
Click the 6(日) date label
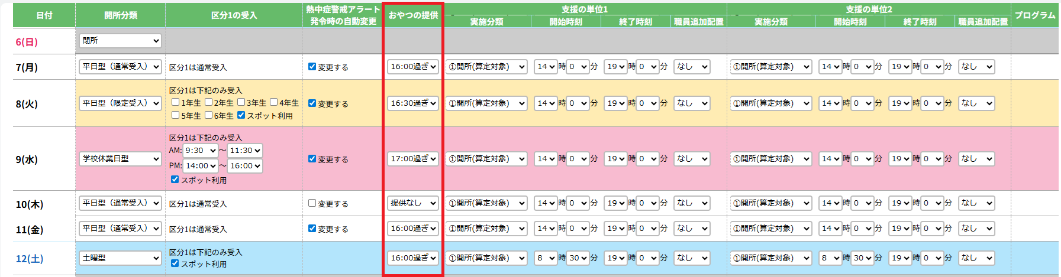pyautogui.click(x=27, y=42)
